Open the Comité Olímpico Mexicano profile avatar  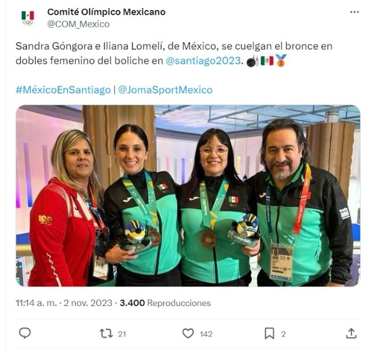pyautogui.click(x=27, y=18)
